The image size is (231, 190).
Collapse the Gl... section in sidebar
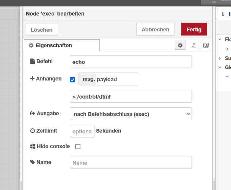pyautogui.click(x=220, y=68)
